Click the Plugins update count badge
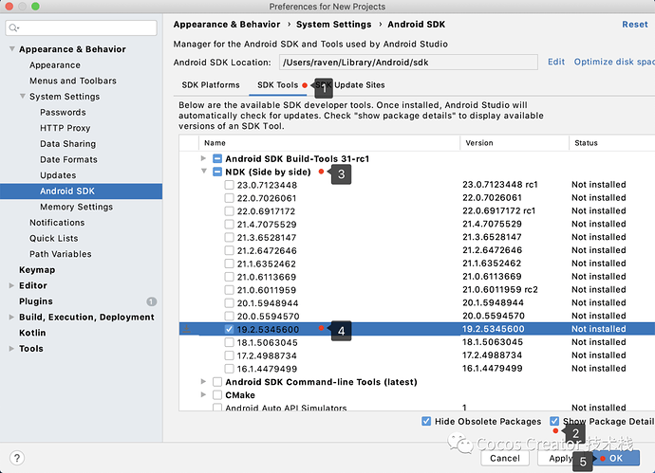 pos(151,301)
